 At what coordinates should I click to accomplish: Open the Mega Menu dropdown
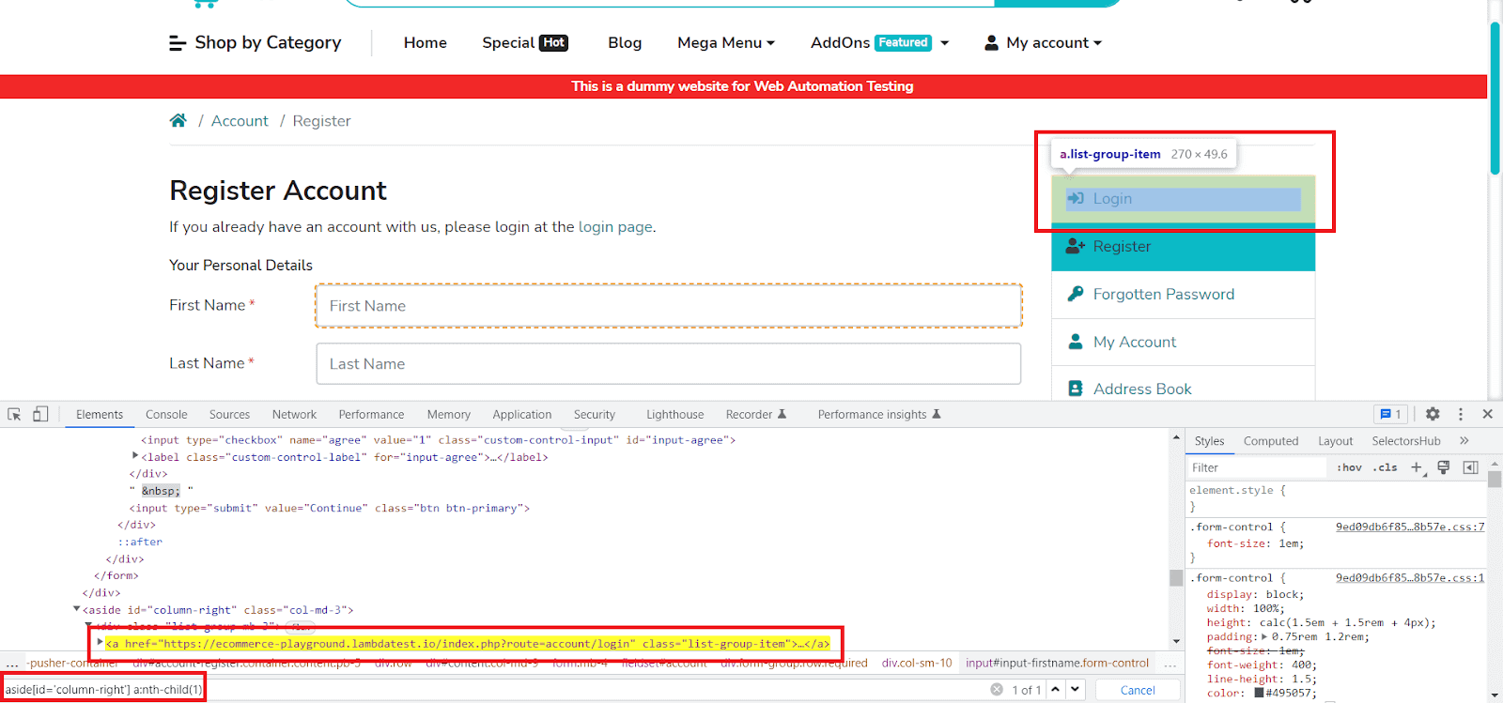coord(725,43)
